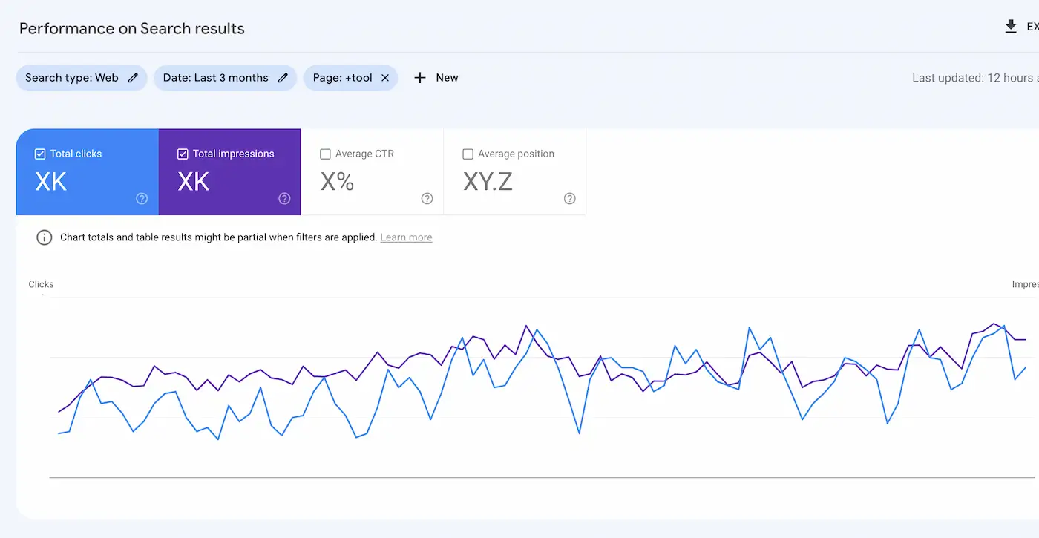This screenshot has height=538, width=1039.
Task: Open the Date: Last 3 months filter
Action: pos(215,77)
